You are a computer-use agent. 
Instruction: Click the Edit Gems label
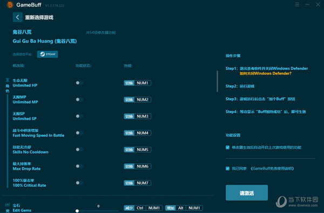point(22,208)
